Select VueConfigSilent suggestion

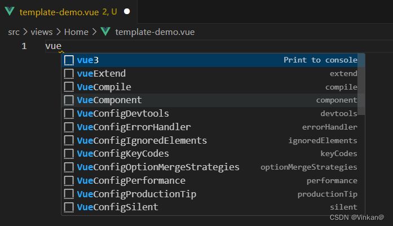213,207
